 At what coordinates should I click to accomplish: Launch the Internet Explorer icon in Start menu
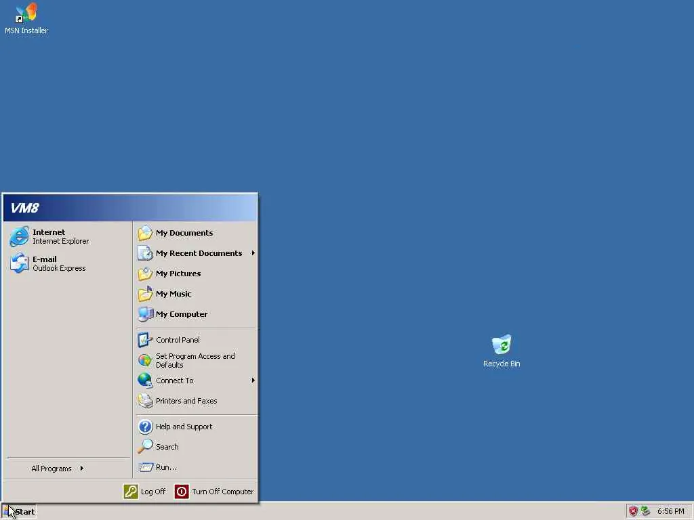tap(19, 236)
